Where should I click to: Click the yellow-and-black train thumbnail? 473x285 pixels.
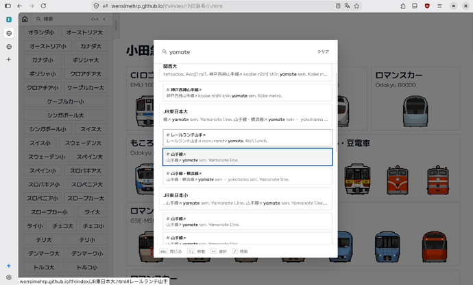pos(357,179)
